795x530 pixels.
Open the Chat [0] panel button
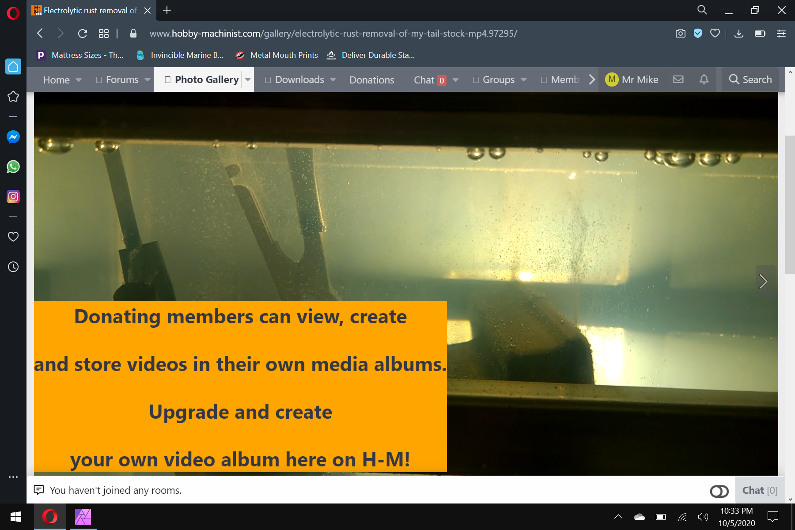[760, 490]
